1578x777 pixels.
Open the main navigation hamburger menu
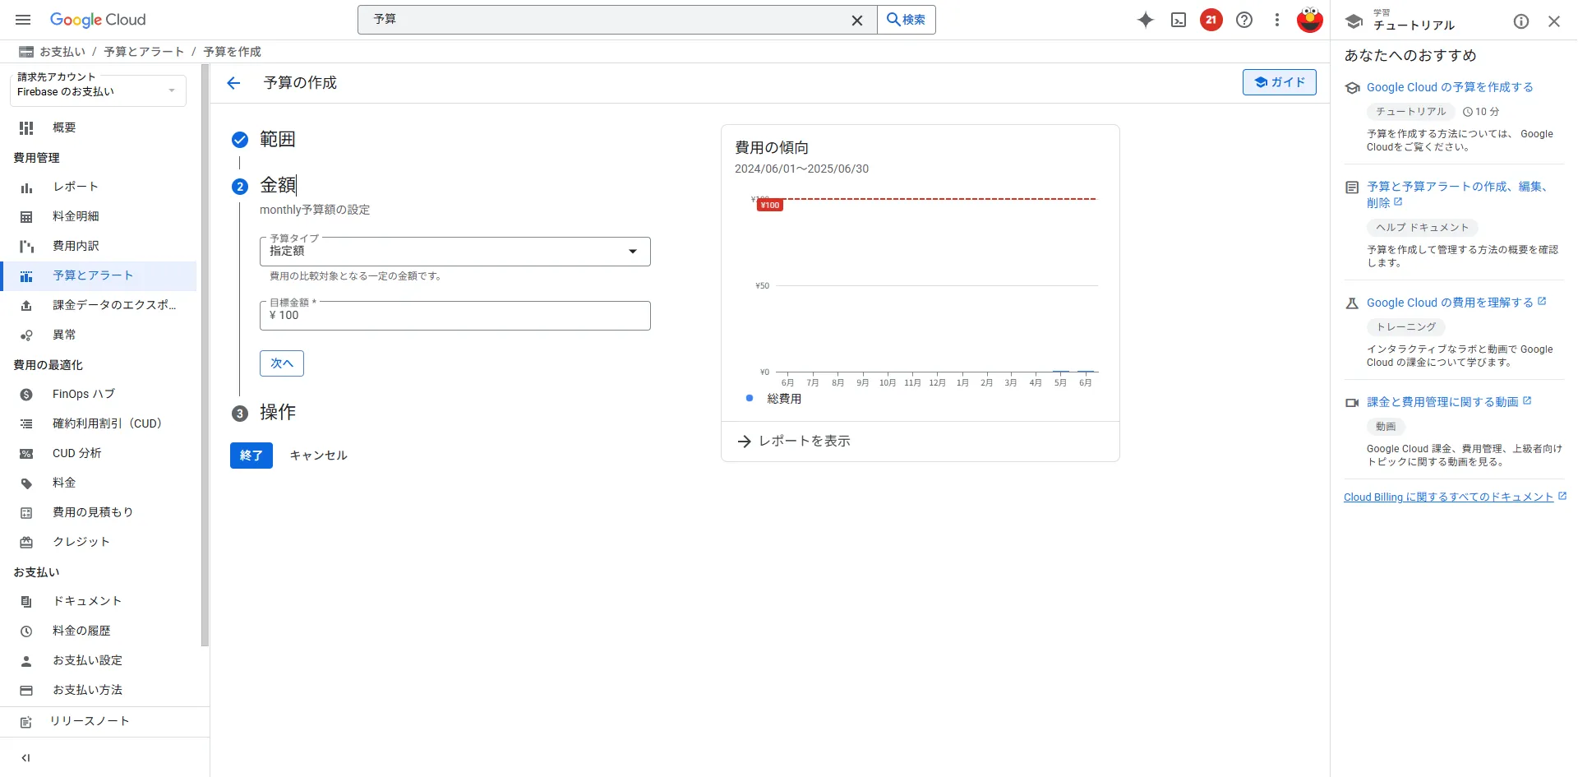23,20
